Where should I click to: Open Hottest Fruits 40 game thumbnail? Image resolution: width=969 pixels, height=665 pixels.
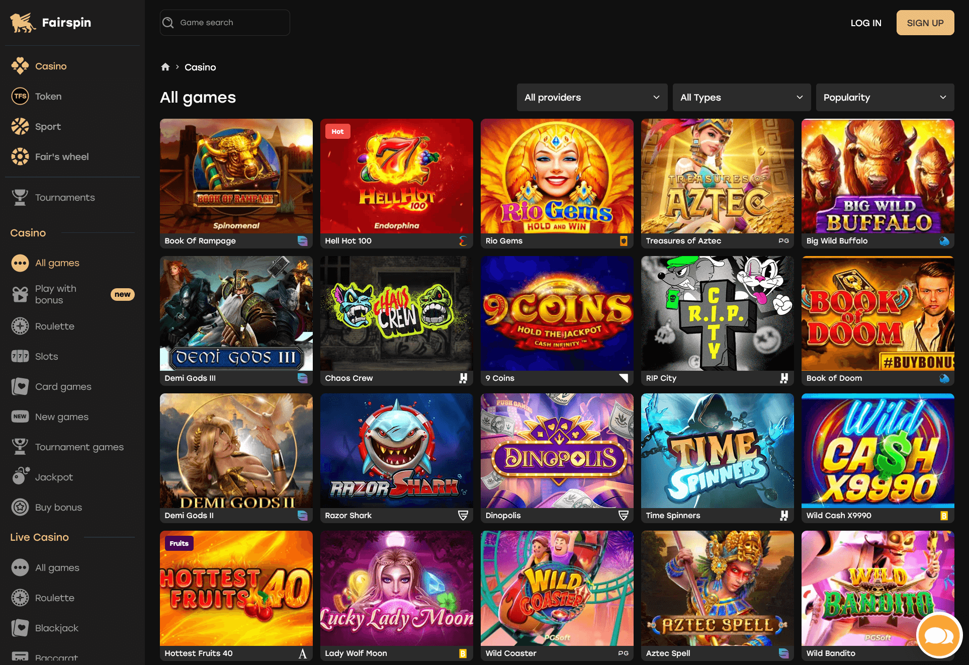click(236, 588)
